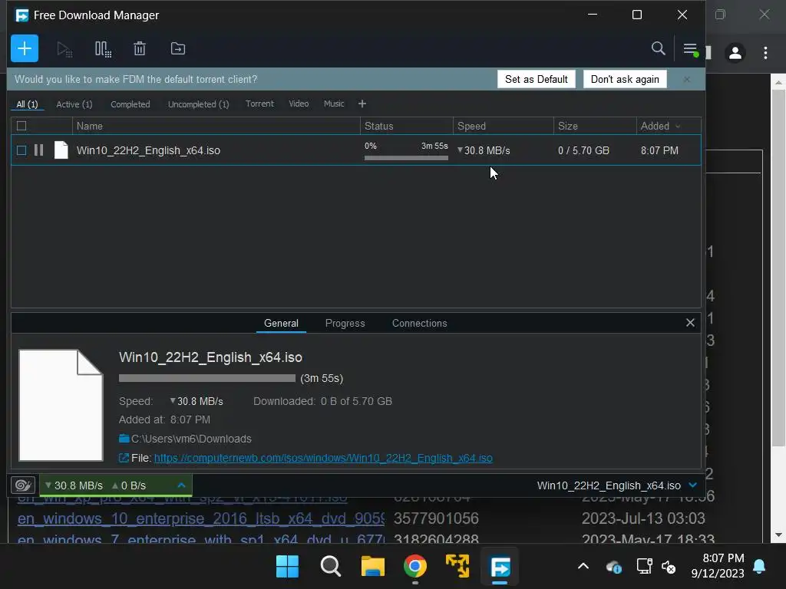Toggle snail mode icon in status bar
The height and width of the screenshot is (589, 786).
pos(23,485)
